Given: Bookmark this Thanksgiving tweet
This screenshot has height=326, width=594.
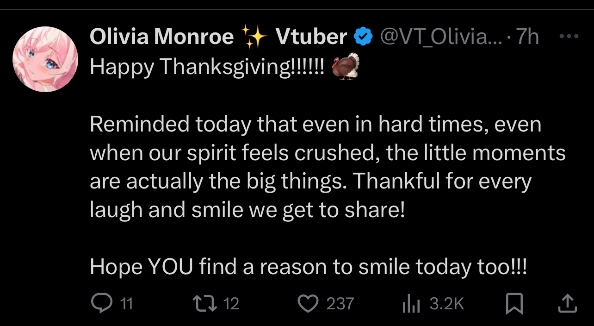Looking at the screenshot, I should 514,303.
